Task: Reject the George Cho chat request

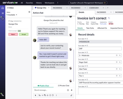Action: pos(13,34)
